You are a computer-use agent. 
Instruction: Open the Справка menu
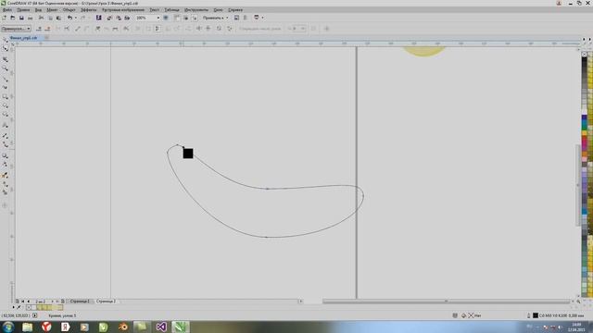235,10
